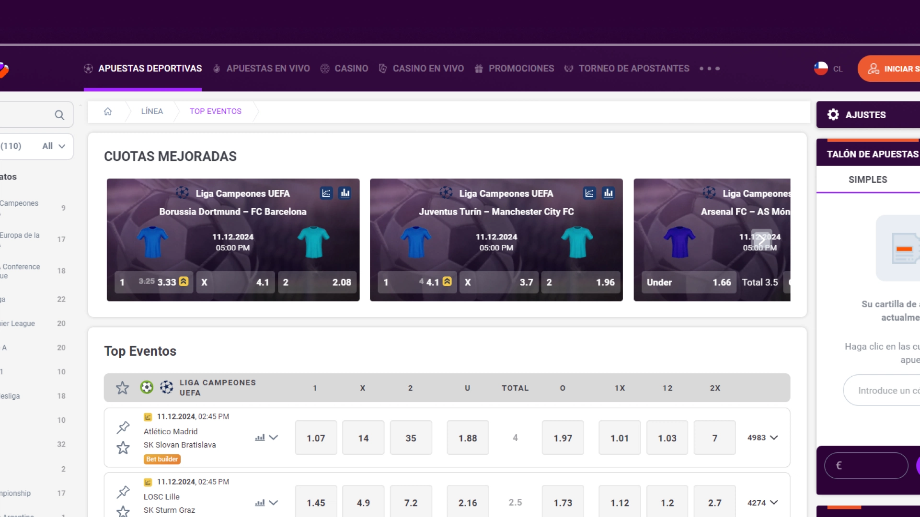Open line chart icon on Juventus–Manchester City card
The width and height of the screenshot is (920, 517).
click(589, 193)
